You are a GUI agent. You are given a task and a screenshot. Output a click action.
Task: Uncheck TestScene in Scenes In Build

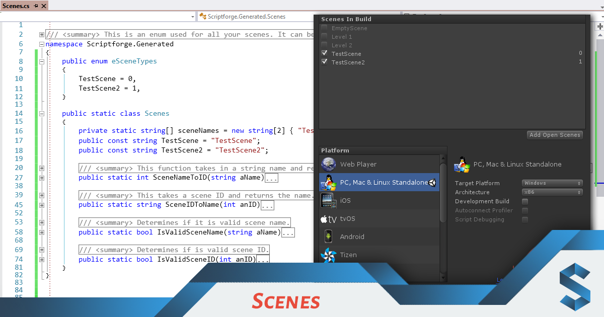point(325,53)
